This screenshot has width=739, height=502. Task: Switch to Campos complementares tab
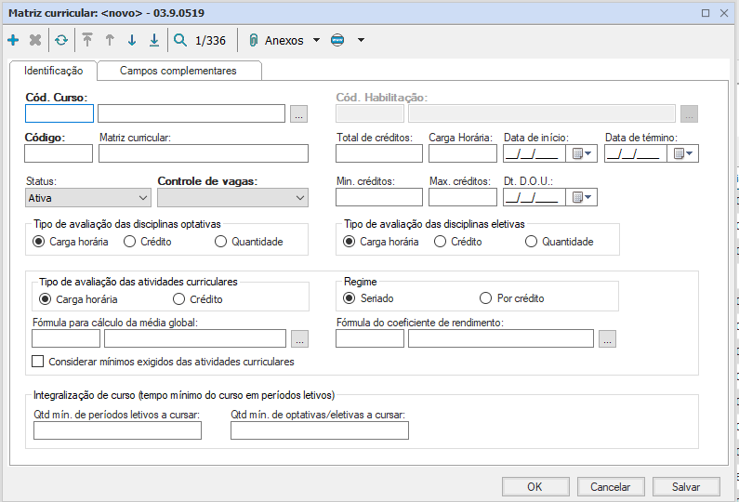click(x=178, y=71)
